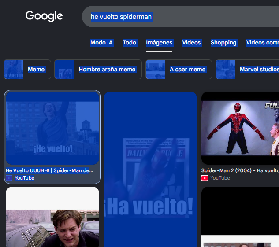Screen dimensions: 279x247
Task: Open the ¡He vuelto! image result
Action: tap(52, 128)
